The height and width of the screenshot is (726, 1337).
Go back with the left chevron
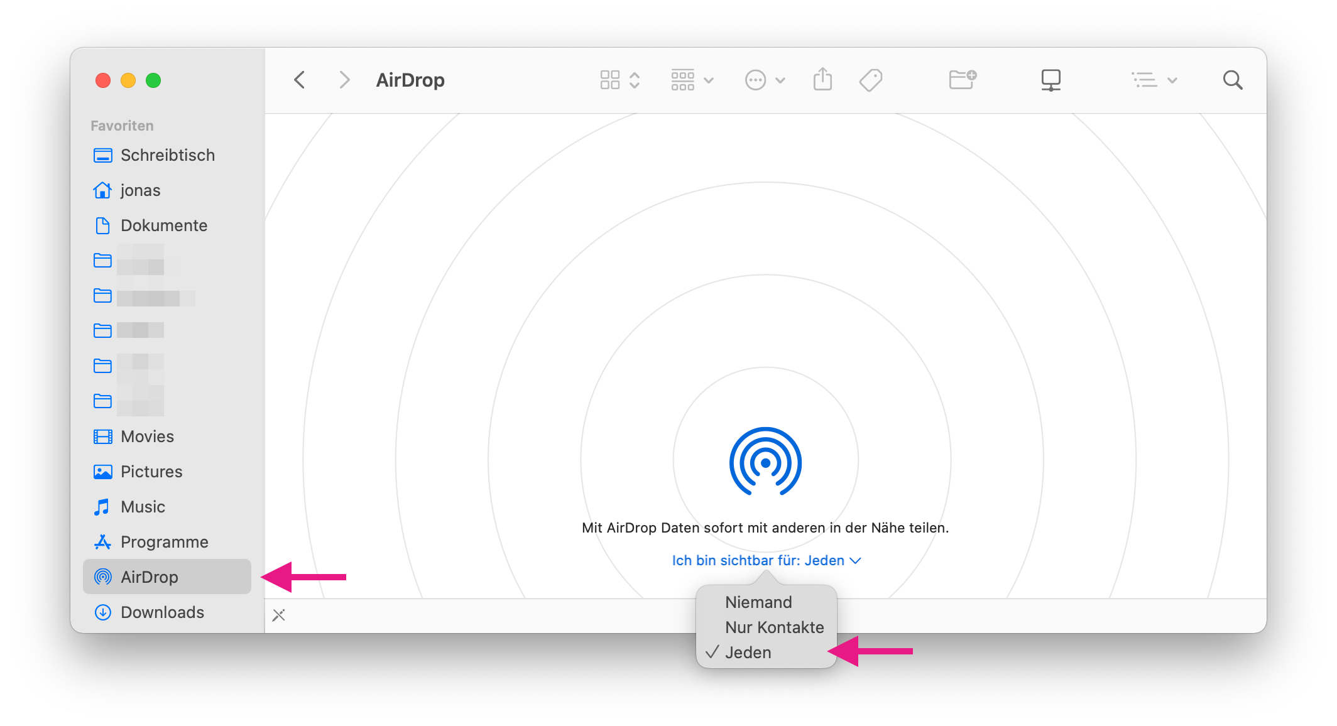[x=300, y=80]
